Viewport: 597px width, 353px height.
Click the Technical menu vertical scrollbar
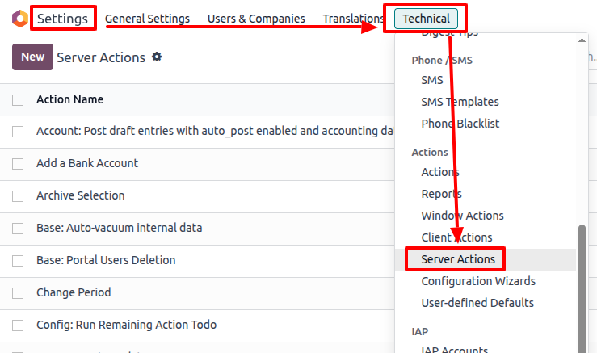(582, 283)
